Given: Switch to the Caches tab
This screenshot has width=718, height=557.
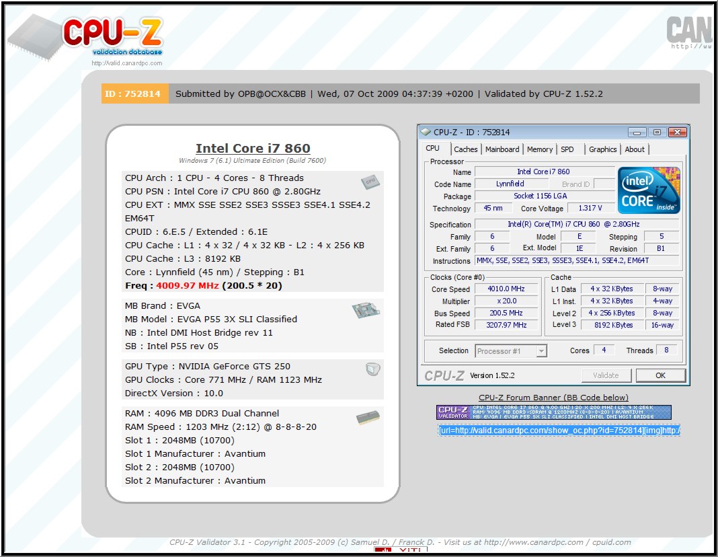Looking at the screenshot, I should click(466, 149).
